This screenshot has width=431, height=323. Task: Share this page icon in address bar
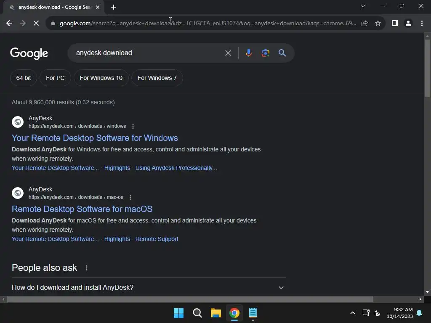(x=364, y=24)
